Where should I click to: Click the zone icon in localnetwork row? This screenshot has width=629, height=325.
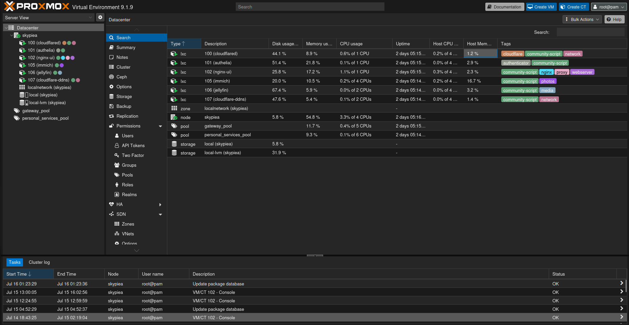click(174, 108)
